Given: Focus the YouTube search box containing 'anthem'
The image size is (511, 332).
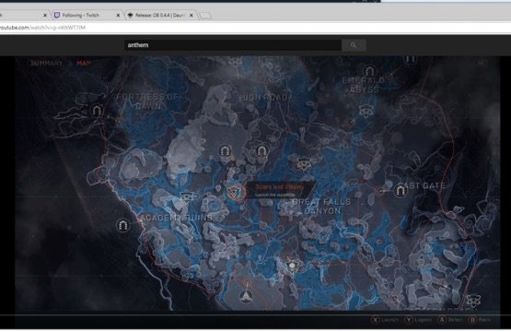Looking at the screenshot, I should click(x=233, y=45).
